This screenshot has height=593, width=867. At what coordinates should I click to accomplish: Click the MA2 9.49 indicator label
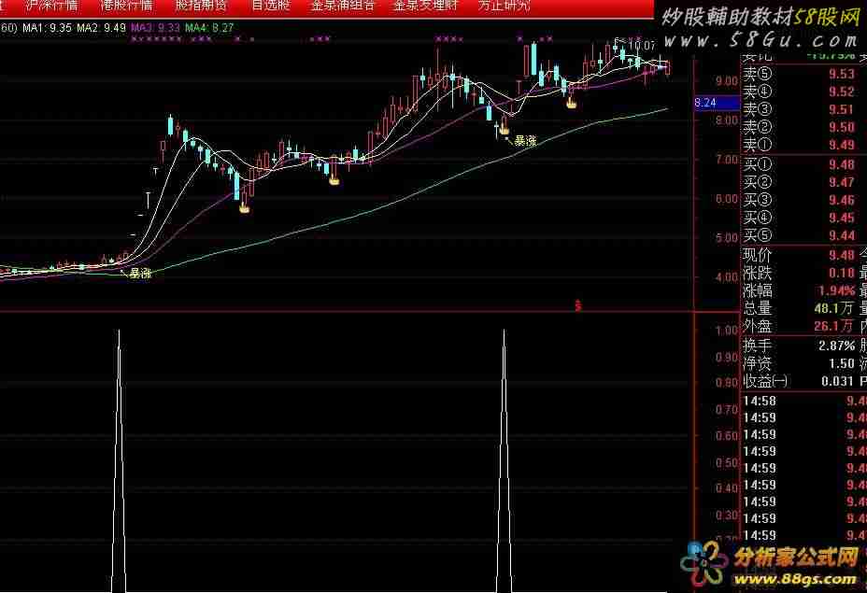click(101, 27)
